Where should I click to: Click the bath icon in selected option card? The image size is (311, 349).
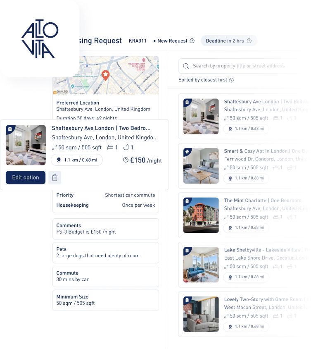tap(126, 147)
